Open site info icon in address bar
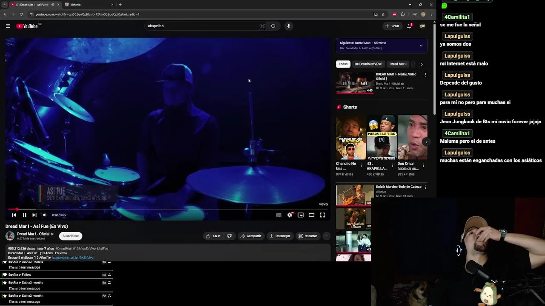This screenshot has width=545, height=306. coord(31,14)
